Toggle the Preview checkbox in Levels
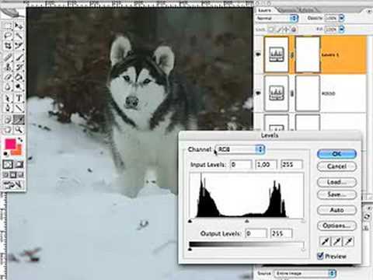The image size is (373, 280). tap(321, 256)
